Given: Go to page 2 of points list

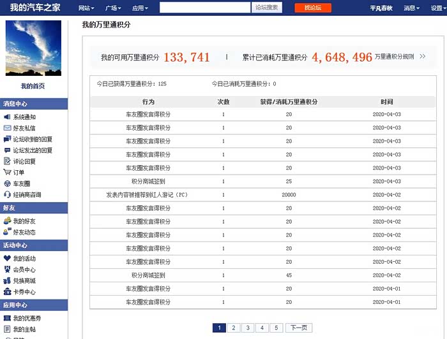Looking at the screenshot, I should [233, 328].
